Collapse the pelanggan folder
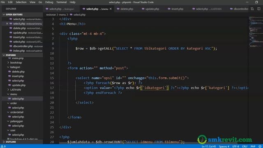Viewport: 263px width, 148px height. pos(16,121)
